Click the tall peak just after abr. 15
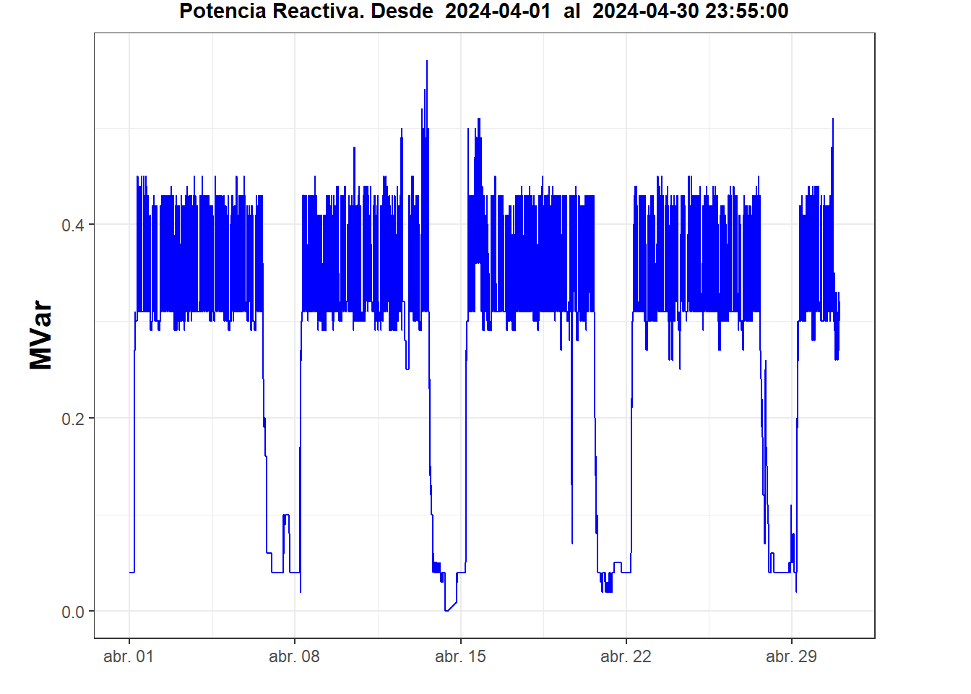 478,120
